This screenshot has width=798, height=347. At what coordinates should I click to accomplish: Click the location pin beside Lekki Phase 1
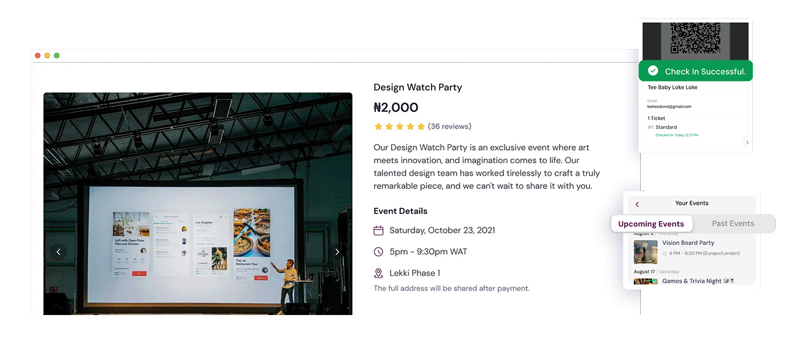(378, 273)
